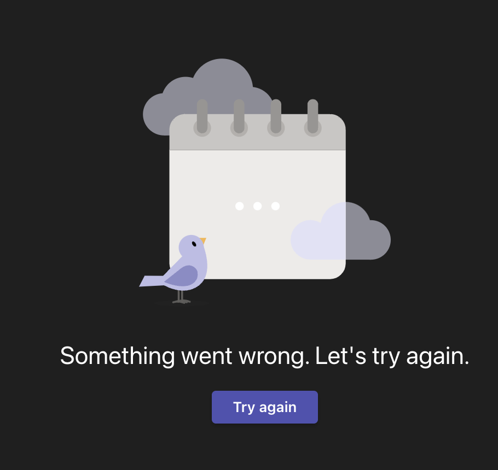Click the first dot of the ellipsis
Screen dimensions: 498x470
[x=240, y=206]
